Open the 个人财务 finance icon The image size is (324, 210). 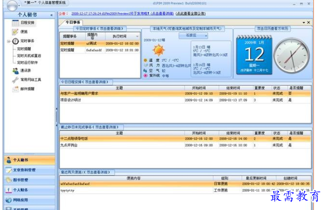[x=9, y=190]
